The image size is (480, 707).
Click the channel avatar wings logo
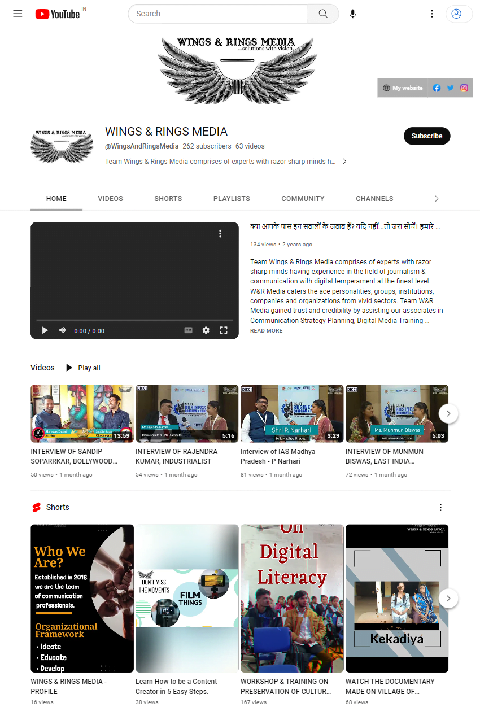(62, 146)
